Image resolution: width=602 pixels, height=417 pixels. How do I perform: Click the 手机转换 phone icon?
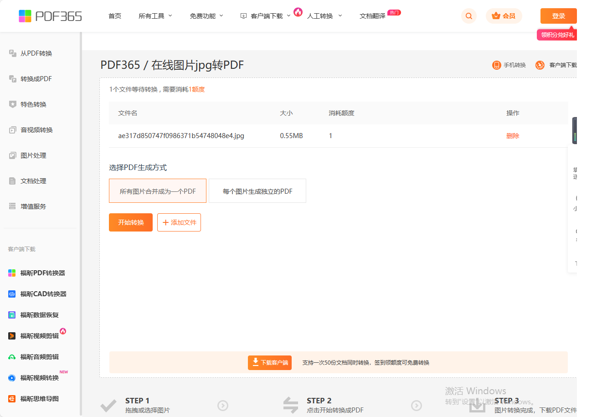497,65
